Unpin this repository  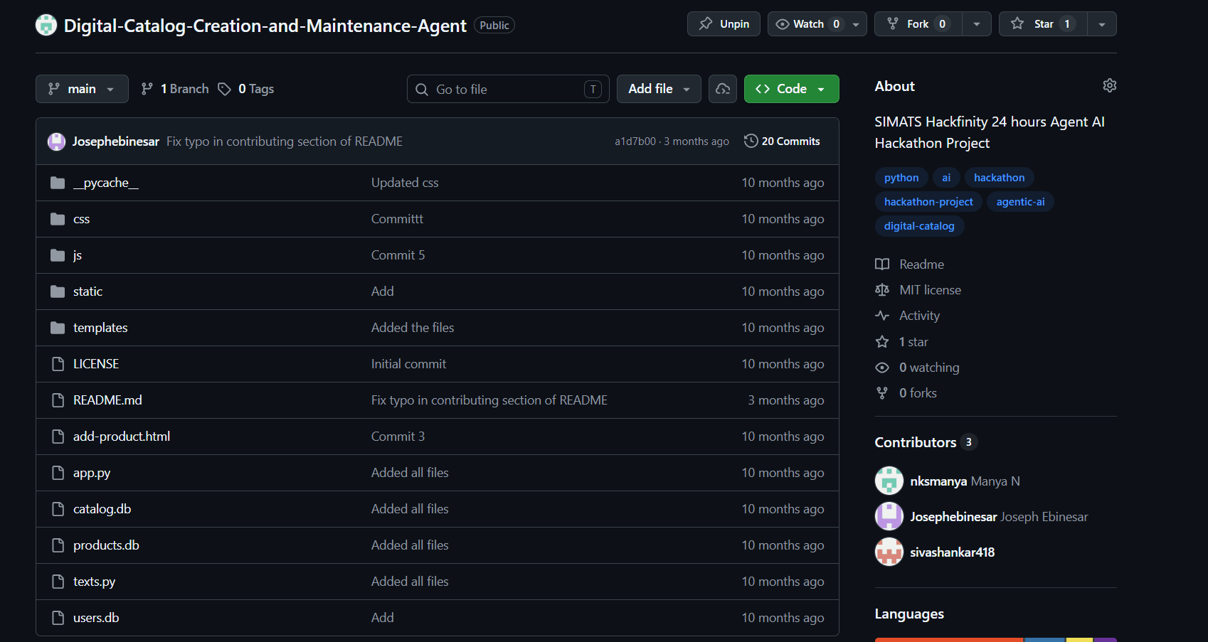click(x=724, y=24)
